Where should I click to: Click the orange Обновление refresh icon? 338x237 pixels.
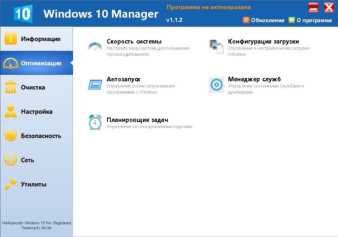[x=246, y=20]
